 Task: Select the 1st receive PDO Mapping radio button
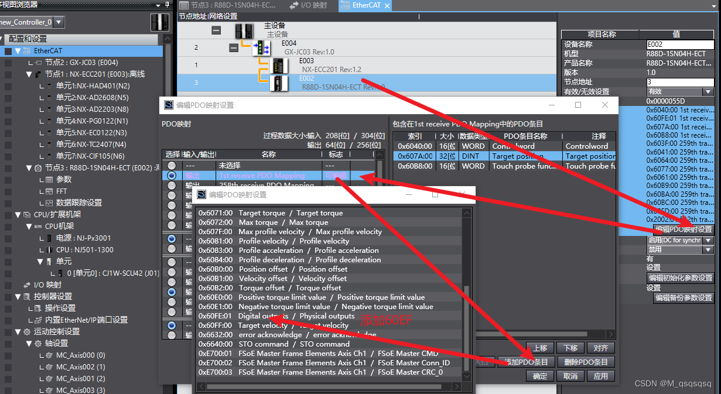click(172, 176)
